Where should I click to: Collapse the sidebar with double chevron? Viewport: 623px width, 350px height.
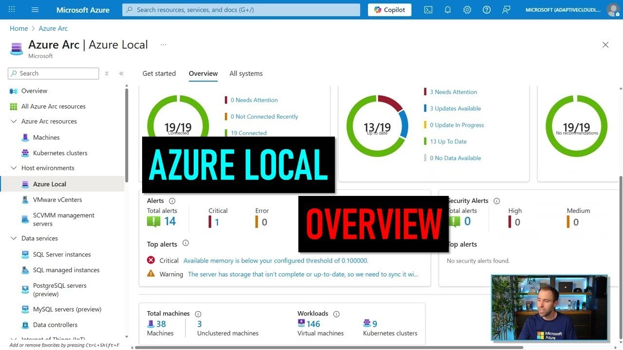click(x=121, y=73)
